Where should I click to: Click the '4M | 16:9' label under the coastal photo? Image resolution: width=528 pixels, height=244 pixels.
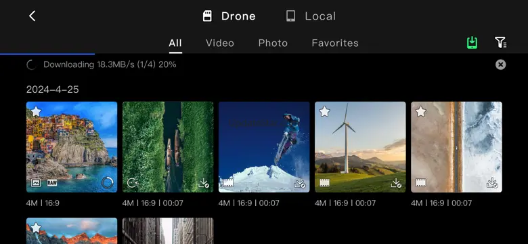pyautogui.click(x=43, y=203)
